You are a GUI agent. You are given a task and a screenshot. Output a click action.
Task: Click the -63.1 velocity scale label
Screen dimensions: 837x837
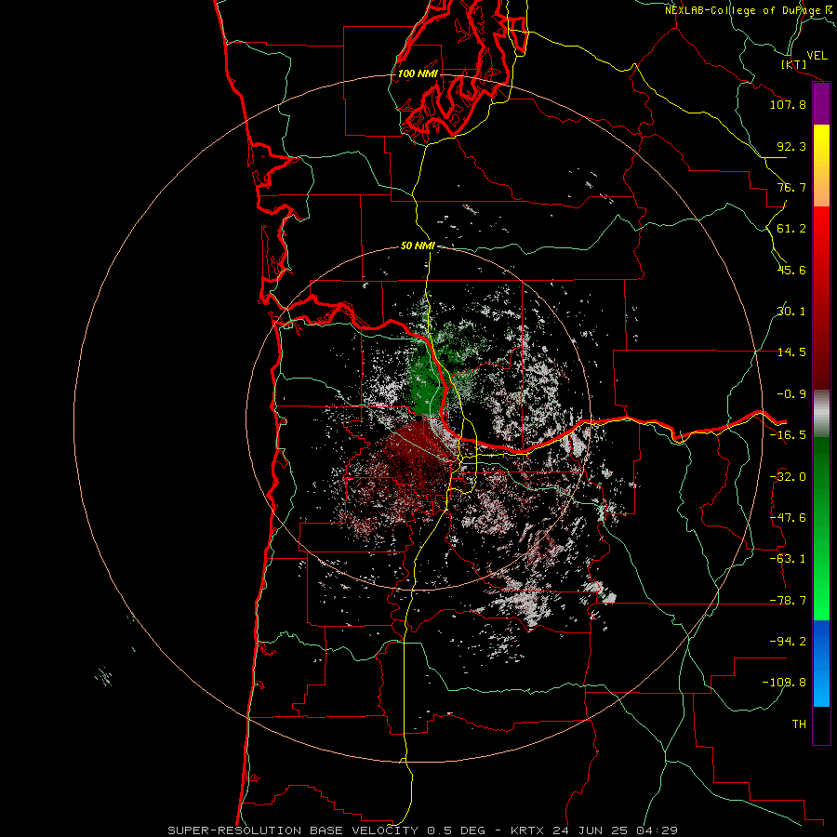coord(788,559)
